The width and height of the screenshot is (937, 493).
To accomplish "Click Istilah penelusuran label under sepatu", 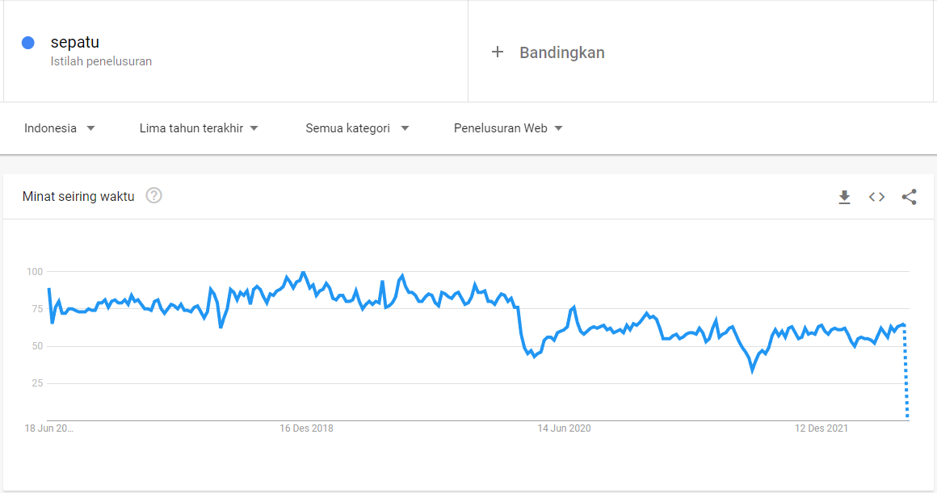I will click(101, 61).
